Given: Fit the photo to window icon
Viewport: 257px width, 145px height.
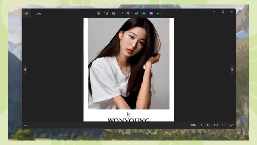Looking at the screenshot, I should (216, 125).
